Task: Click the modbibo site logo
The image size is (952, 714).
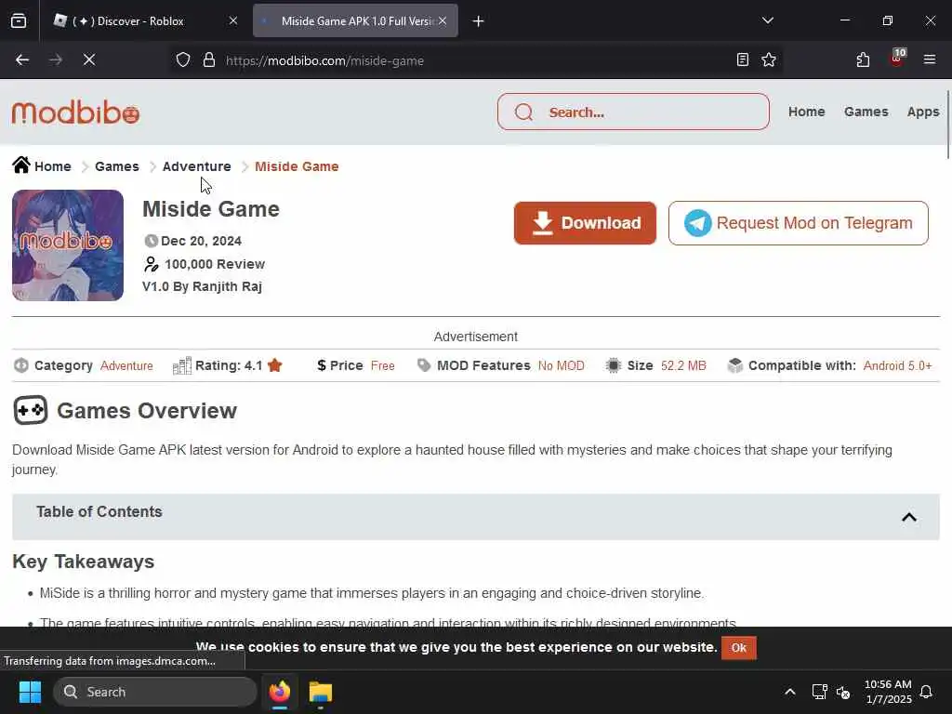Action: (76, 112)
